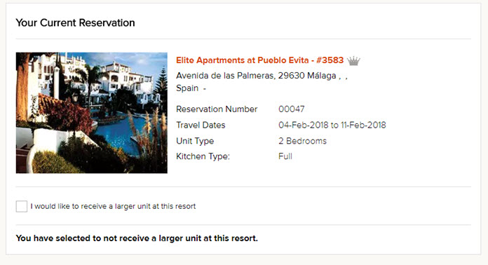Click the Spain country text

(x=187, y=88)
